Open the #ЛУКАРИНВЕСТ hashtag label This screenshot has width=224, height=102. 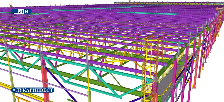[x=33, y=90]
